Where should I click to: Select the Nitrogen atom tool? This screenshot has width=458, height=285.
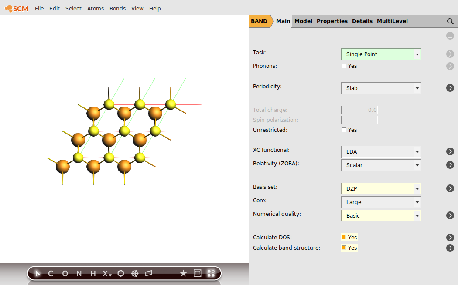[79, 273]
